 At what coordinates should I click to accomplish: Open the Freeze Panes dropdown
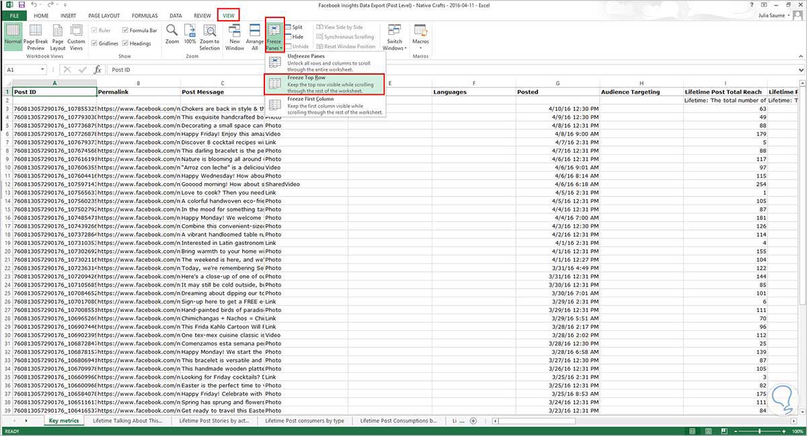tap(274, 37)
